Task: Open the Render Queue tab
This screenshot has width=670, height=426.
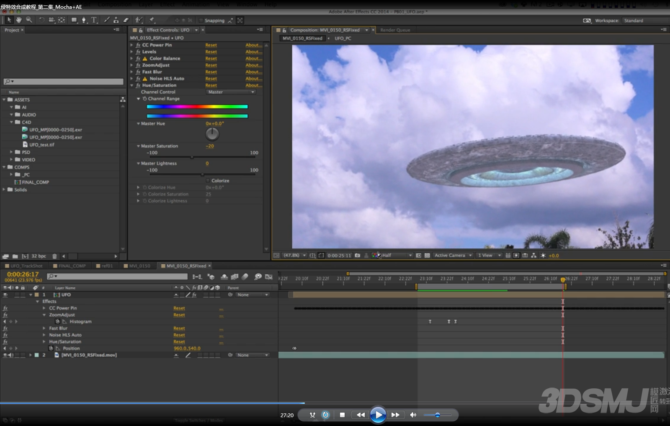Action: 395,30
